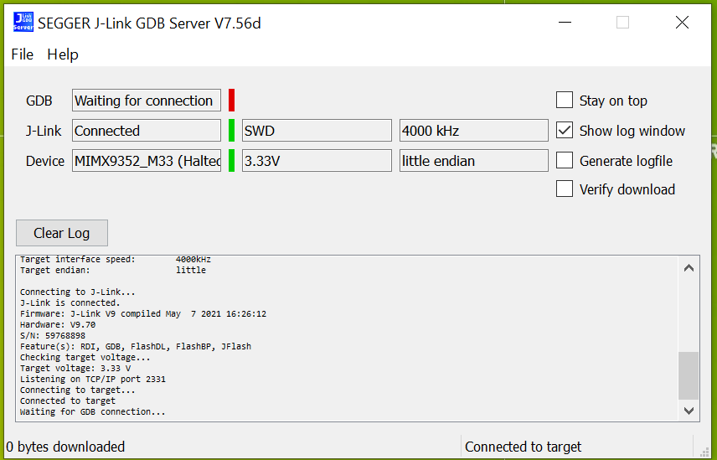
Task: Toggle the Verify download checkbox
Action: click(x=565, y=189)
